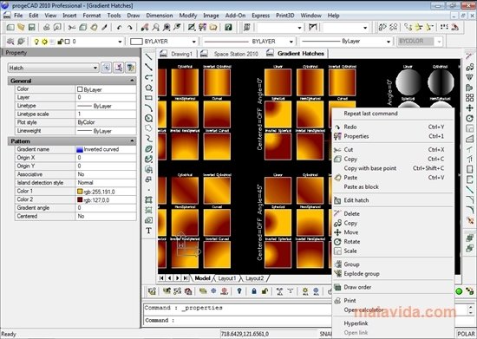Click the Open file folder icon
The image size is (477, 339).
click(x=21, y=28)
